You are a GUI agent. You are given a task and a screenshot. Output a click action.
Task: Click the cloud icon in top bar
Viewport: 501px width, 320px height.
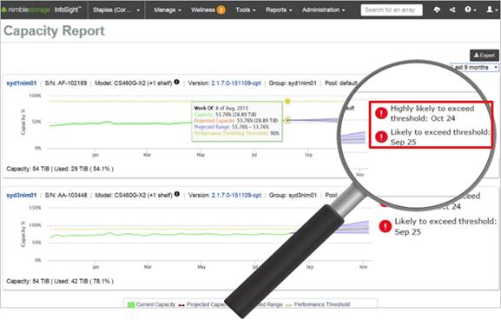click(x=437, y=10)
